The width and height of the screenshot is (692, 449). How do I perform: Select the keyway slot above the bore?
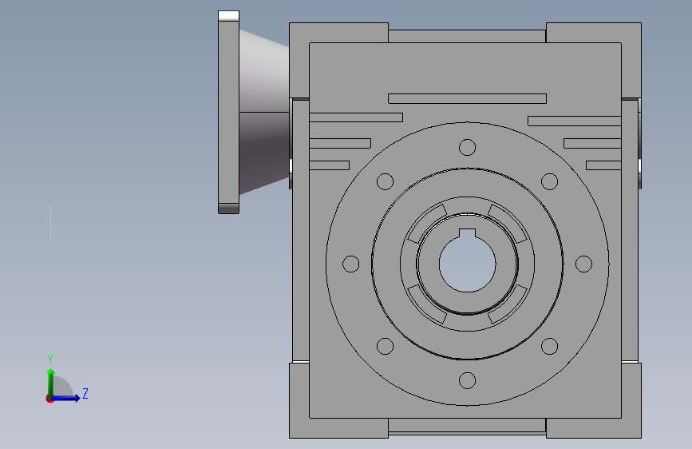pos(468,234)
